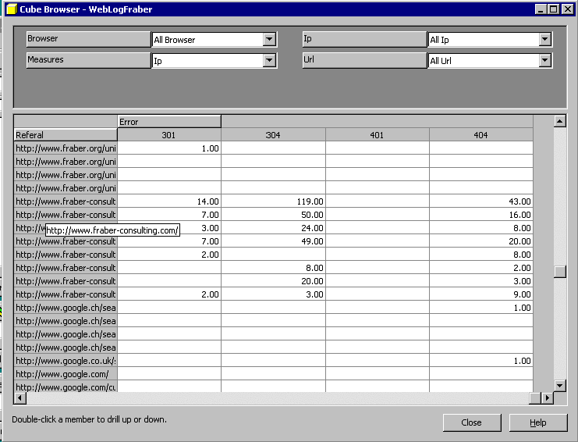Open the Measures dropdown showing Ip

[270, 60]
